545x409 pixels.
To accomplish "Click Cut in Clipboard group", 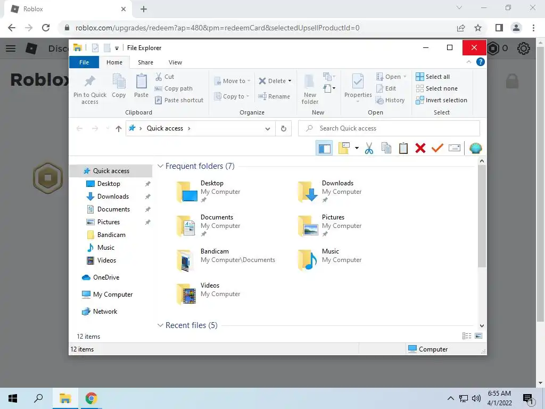I will 164,77.
